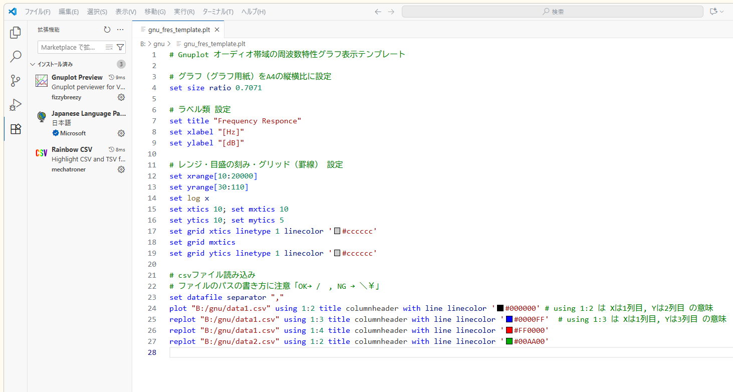Click the blue #0000FF color swatch

coord(509,319)
